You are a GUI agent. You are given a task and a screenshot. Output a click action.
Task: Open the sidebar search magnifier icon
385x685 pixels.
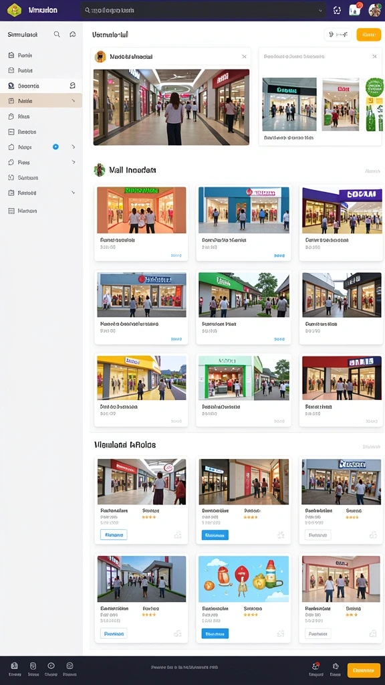pyautogui.click(x=57, y=34)
